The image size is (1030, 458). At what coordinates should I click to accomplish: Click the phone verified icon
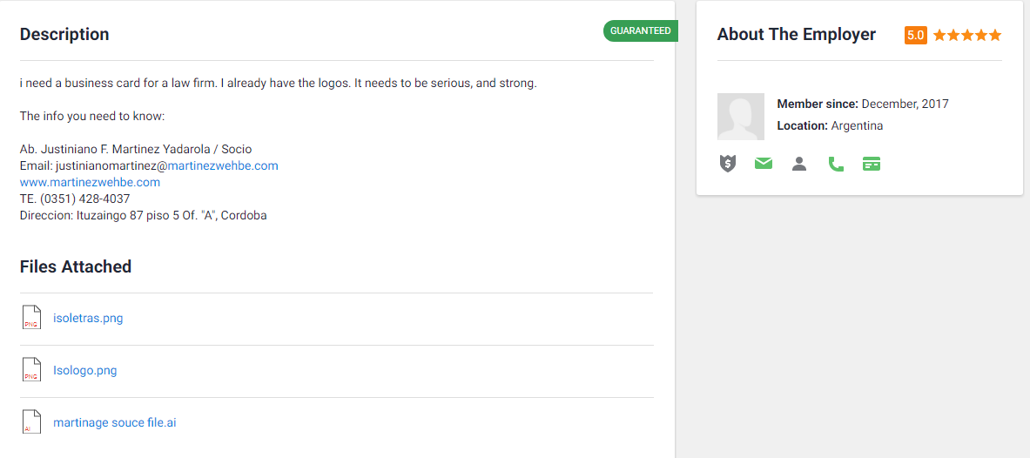[836, 164]
